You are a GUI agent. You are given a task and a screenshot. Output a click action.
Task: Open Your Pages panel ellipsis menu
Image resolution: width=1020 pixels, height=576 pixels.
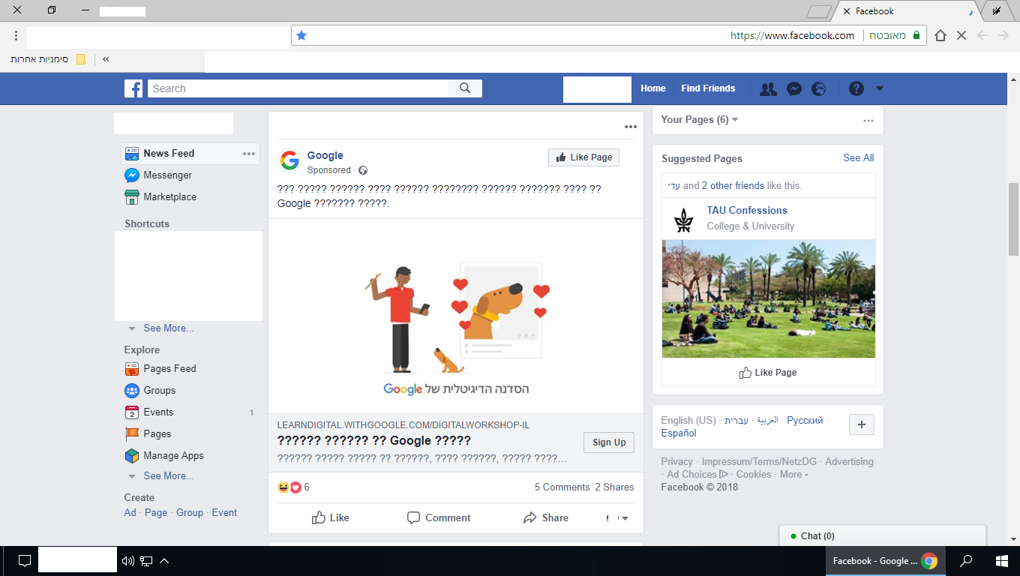click(868, 120)
